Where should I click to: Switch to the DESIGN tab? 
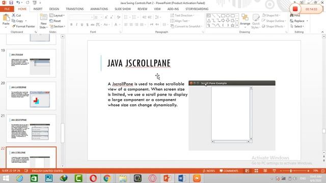tap(54, 9)
